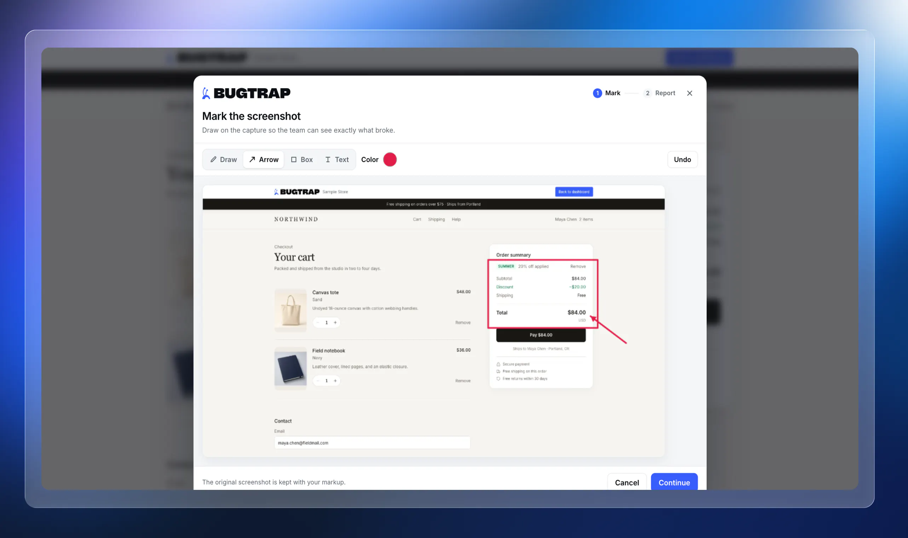Click the Pay $84.00 button in capture
Viewport: 908px width, 538px height.
[541, 335]
